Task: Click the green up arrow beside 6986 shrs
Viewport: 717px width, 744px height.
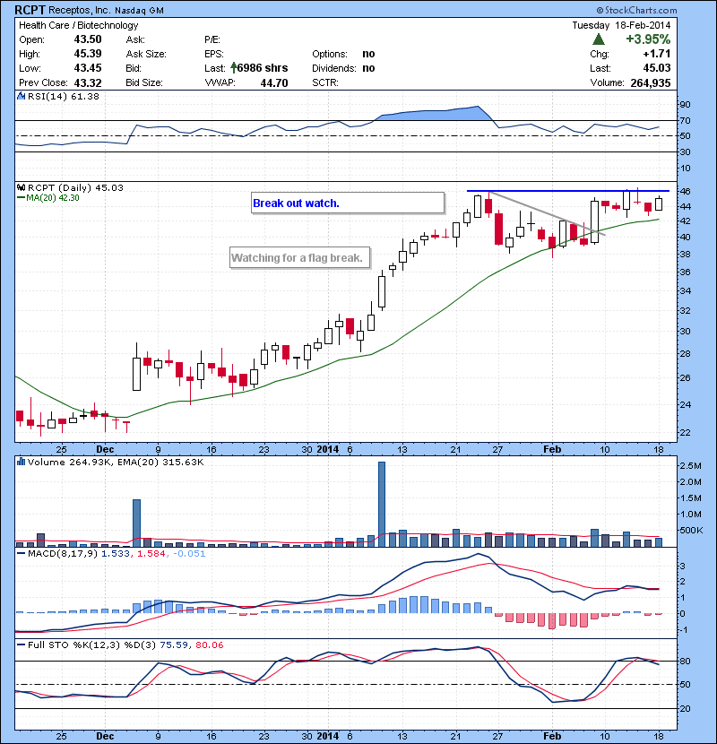Action: click(x=233, y=68)
